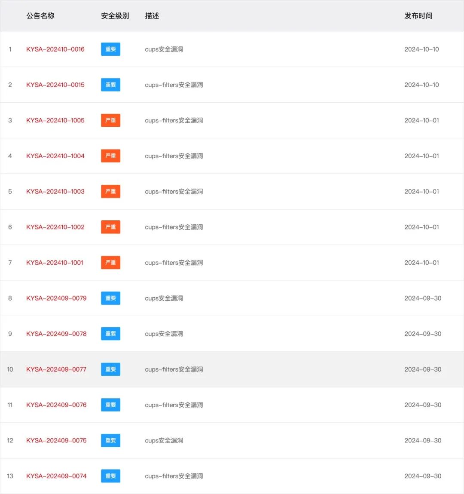Click the 严重 badge for KYSA-202410-1004
464x494 pixels.
[110, 156]
